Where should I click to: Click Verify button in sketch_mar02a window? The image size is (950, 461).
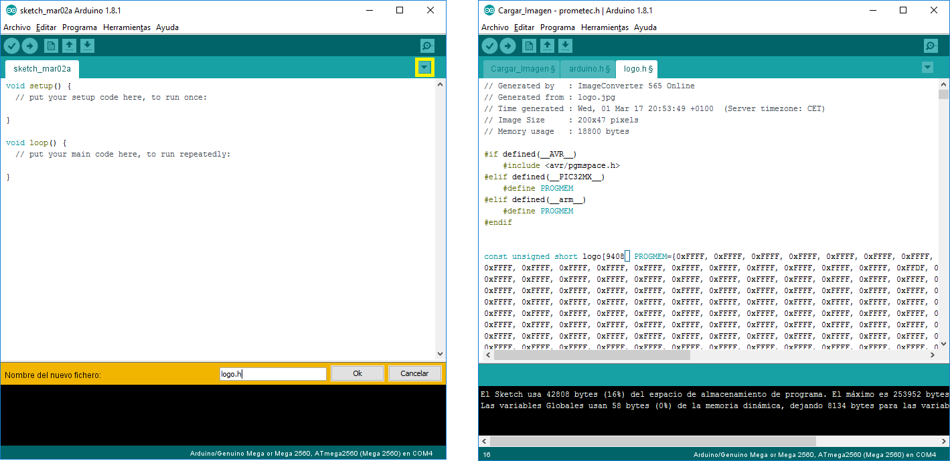point(11,45)
